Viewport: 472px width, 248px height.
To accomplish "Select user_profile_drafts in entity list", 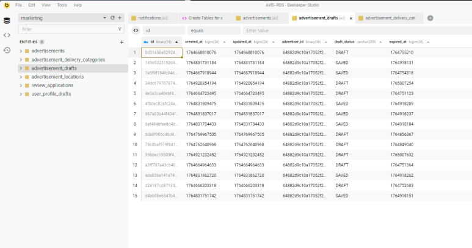I will [x=51, y=94].
